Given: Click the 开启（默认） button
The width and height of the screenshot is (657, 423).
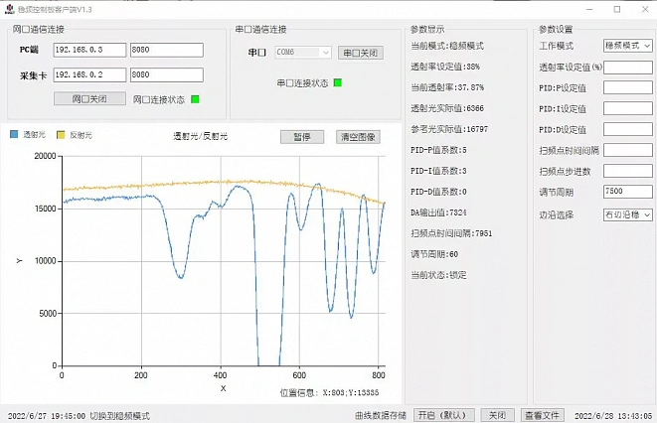Looking at the screenshot, I should [444, 415].
